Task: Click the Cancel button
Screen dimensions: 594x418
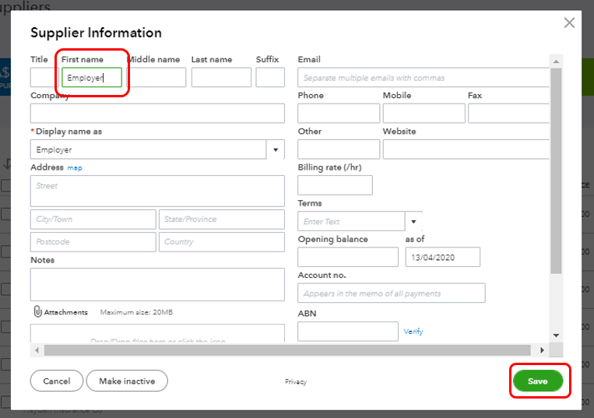Action: [x=56, y=381]
